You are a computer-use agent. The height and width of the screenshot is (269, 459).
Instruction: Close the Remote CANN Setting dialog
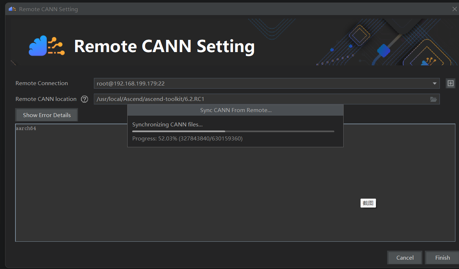(454, 9)
